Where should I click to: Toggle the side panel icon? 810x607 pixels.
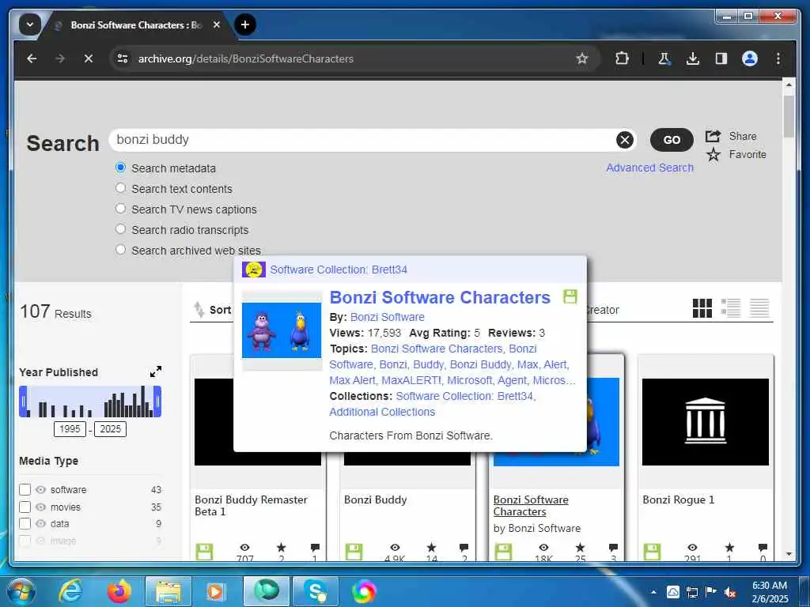tap(721, 58)
